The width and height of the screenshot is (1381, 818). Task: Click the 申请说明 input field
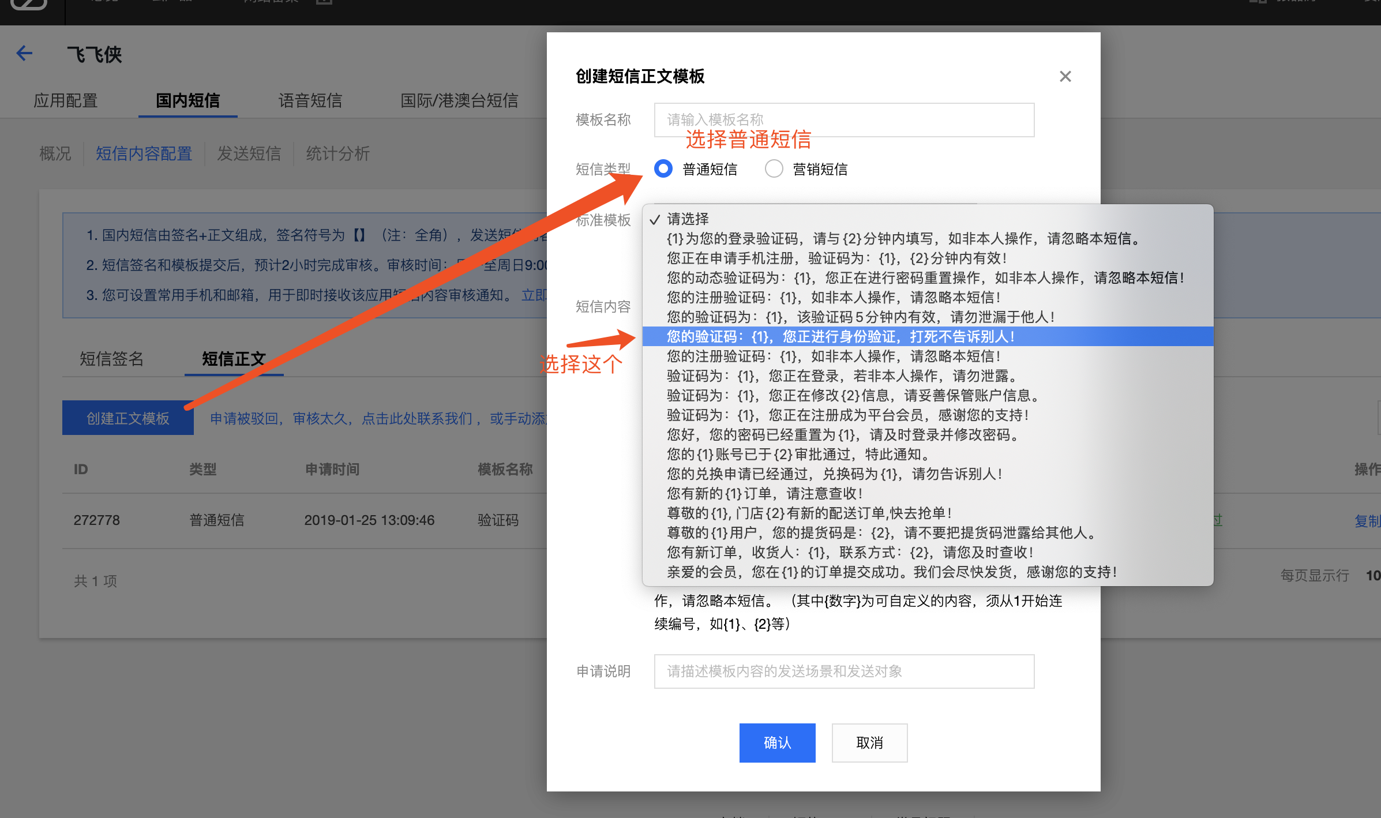point(843,671)
